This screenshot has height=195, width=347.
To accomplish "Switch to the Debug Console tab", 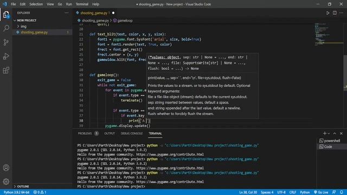I will coord(132,133).
